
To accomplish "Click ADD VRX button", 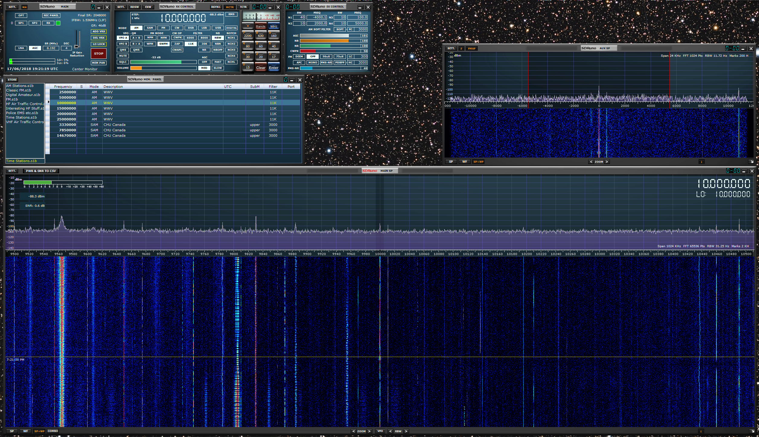I will [x=99, y=31].
